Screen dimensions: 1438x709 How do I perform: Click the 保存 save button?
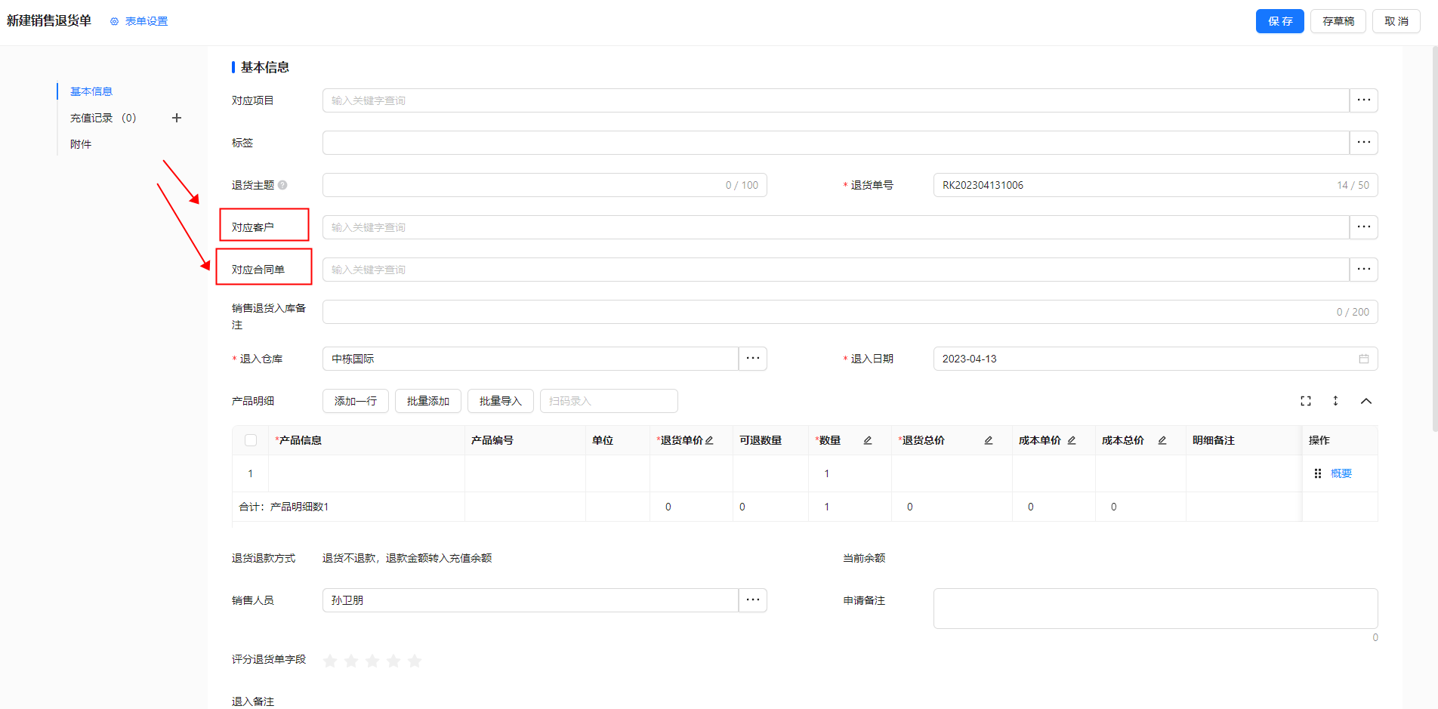(x=1280, y=21)
